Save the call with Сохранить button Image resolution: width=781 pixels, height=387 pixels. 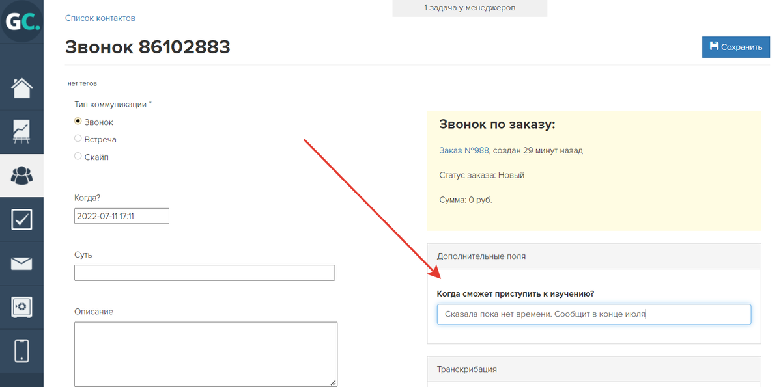coord(735,47)
